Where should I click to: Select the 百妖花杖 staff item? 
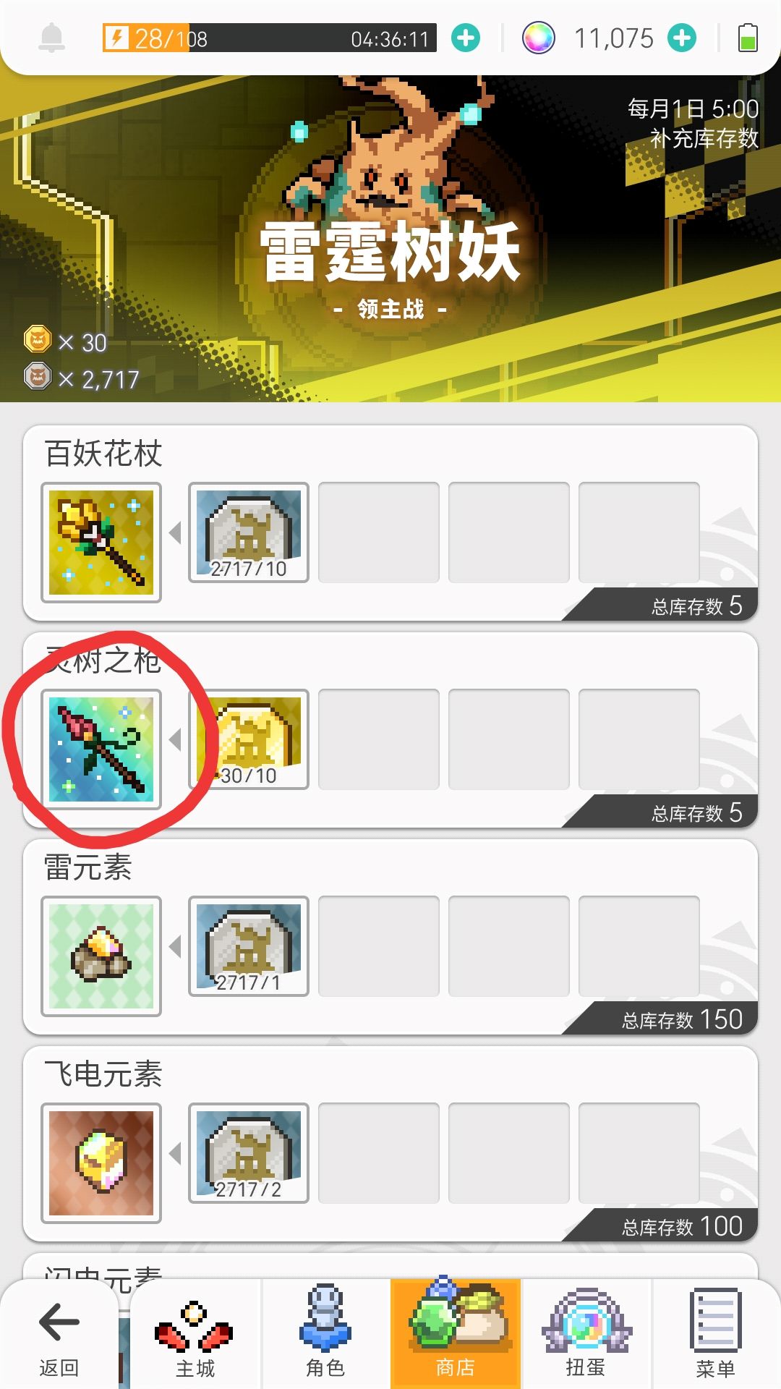pyautogui.click(x=101, y=543)
